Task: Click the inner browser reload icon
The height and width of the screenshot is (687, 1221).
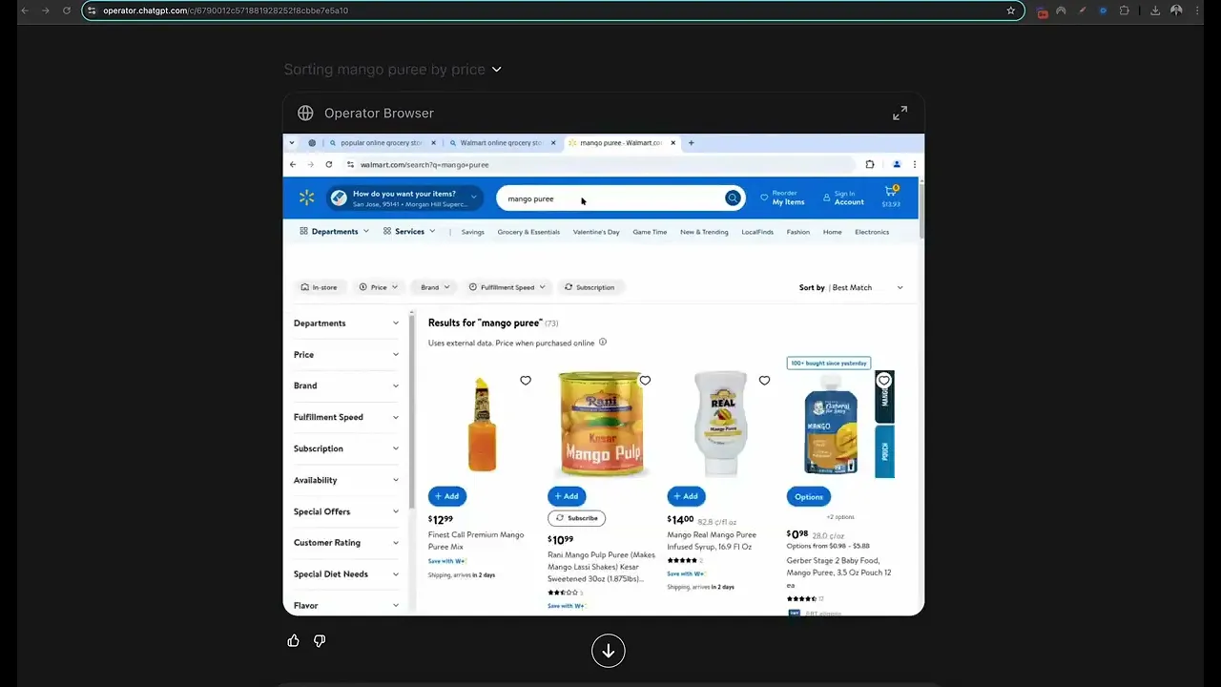Action: coord(328,164)
